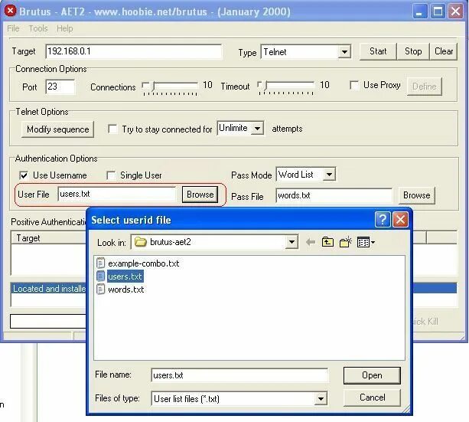
Task: Click the Cancel button in dialog
Action: pos(372,397)
